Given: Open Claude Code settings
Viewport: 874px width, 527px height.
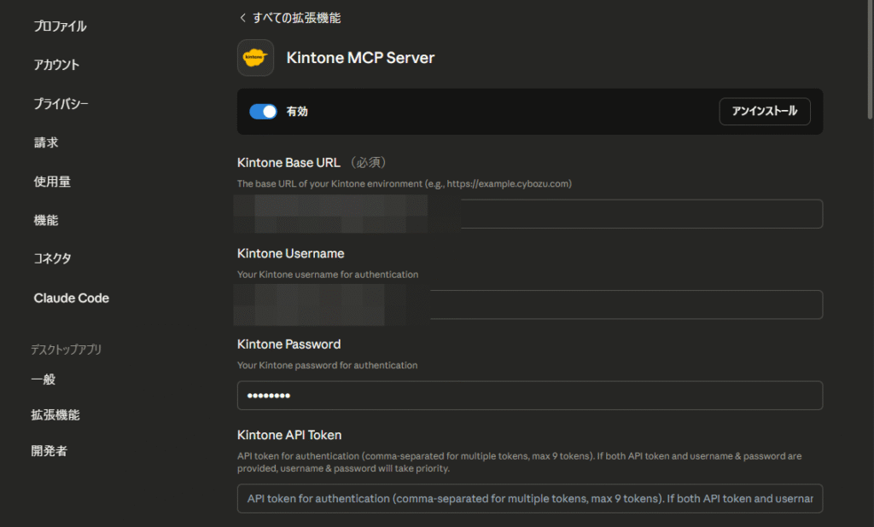Looking at the screenshot, I should pyautogui.click(x=71, y=298).
